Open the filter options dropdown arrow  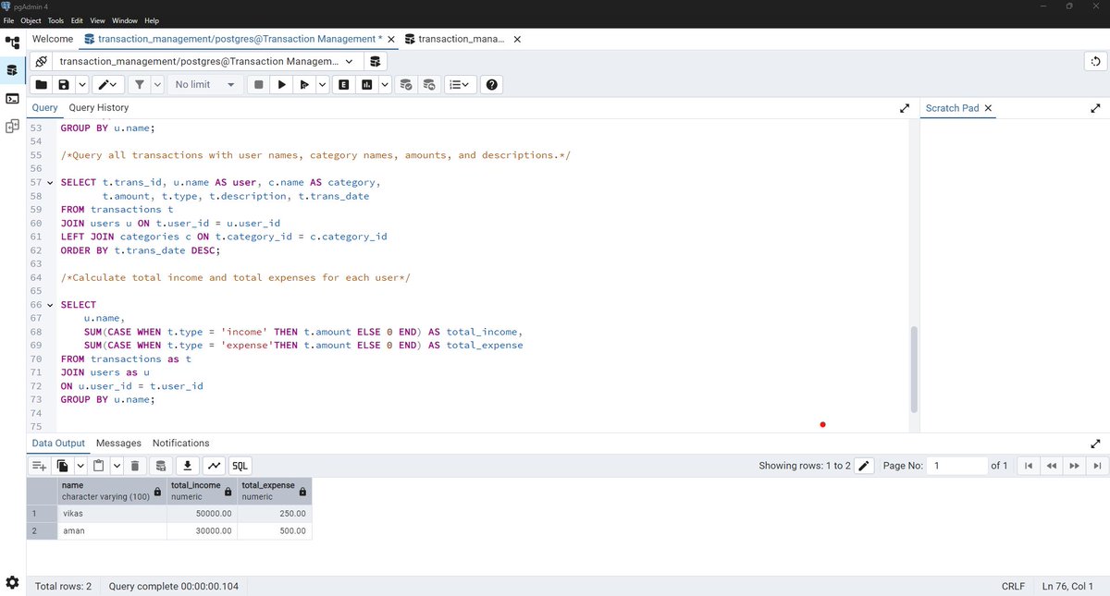[157, 84]
